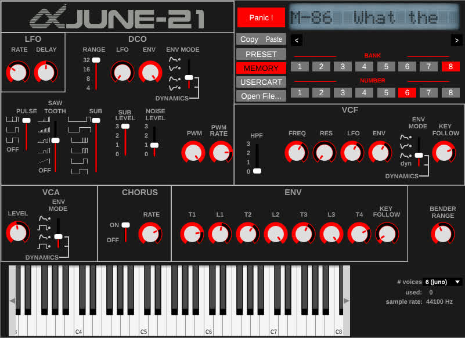Click the LFO DELAY knob

pyautogui.click(x=46, y=72)
